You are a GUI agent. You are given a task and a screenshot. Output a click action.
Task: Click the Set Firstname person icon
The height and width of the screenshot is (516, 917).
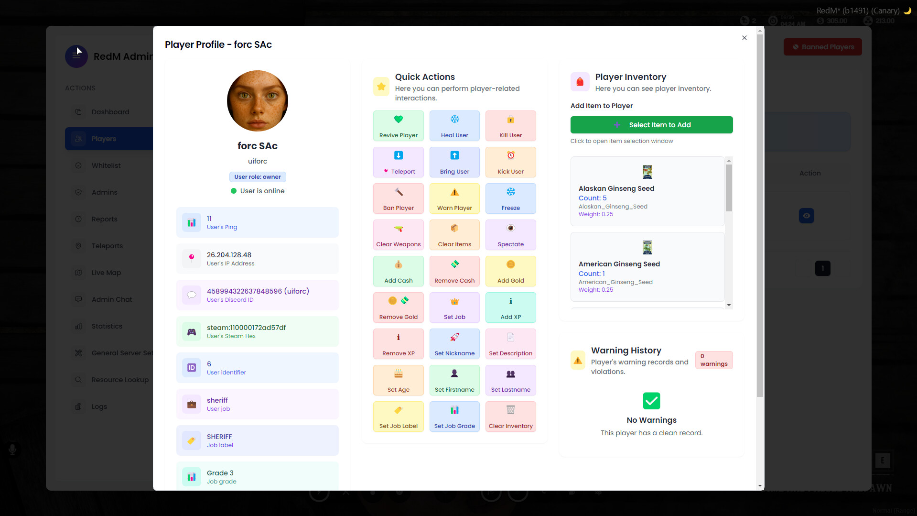[454, 373]
